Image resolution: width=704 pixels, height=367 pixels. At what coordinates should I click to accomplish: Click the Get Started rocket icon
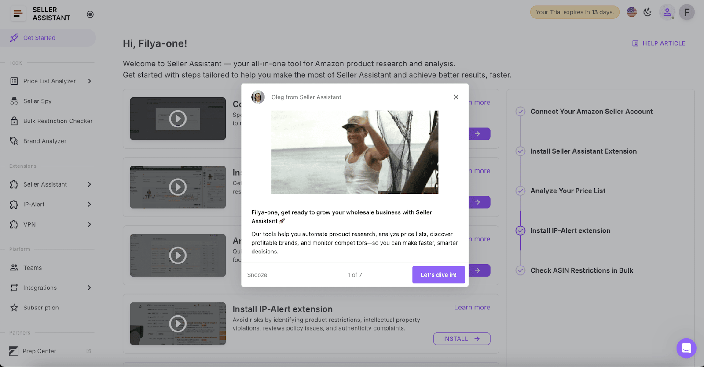(x=14, y=38)
